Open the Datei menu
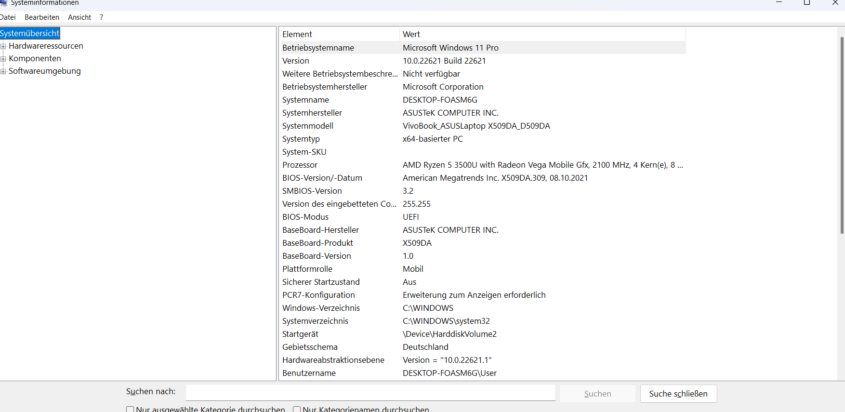Screen dimensions: 845x412 [8, 17]
